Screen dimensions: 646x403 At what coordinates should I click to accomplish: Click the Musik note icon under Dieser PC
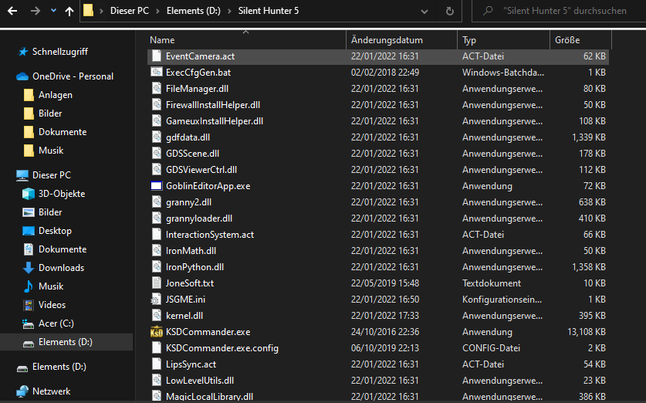[x=29, y=286]
